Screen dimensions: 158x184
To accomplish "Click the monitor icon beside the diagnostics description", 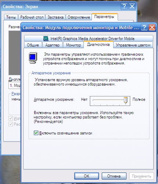I will pyautogui.click(x=33, y=58).
